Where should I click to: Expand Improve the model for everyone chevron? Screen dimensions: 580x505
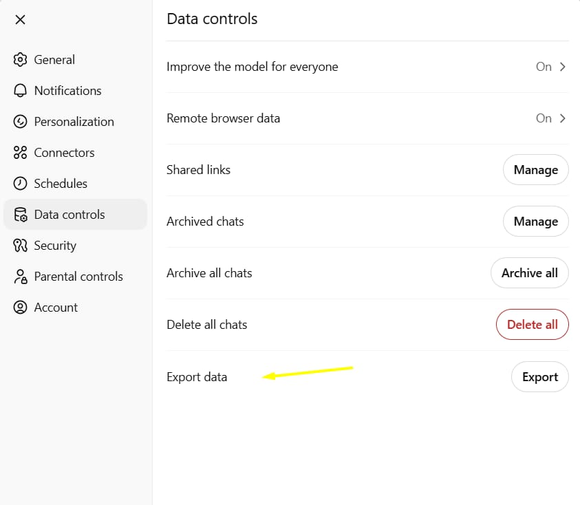pyautogui.click(x=563, y=67)
